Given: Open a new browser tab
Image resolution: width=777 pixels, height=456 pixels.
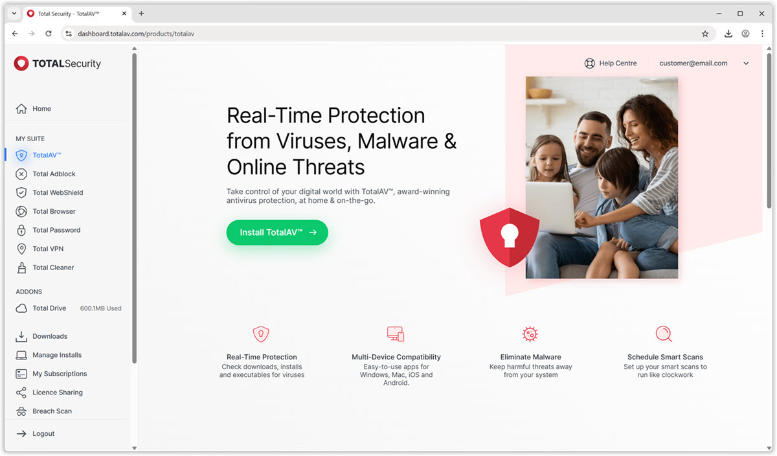Looking at the screenshot, I should point(141,14).
